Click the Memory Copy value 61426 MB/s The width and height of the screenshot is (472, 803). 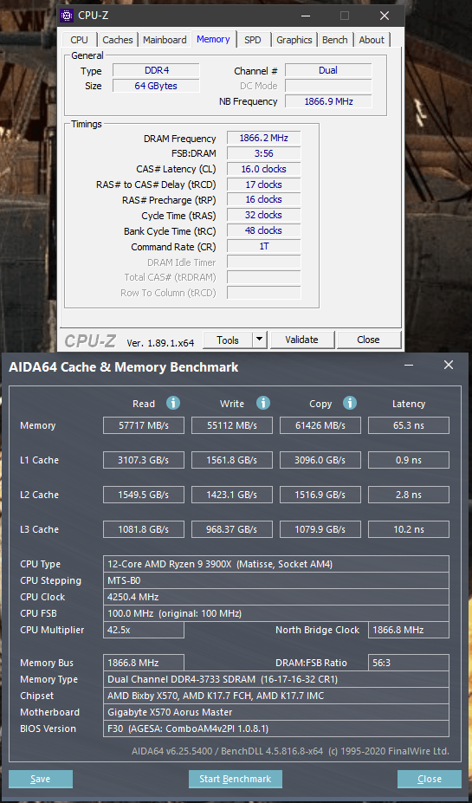point(320,425)
